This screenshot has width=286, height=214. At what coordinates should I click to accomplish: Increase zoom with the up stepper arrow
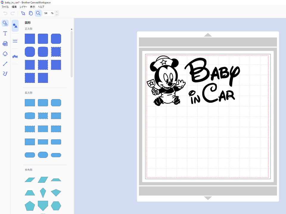coord(57,12)
